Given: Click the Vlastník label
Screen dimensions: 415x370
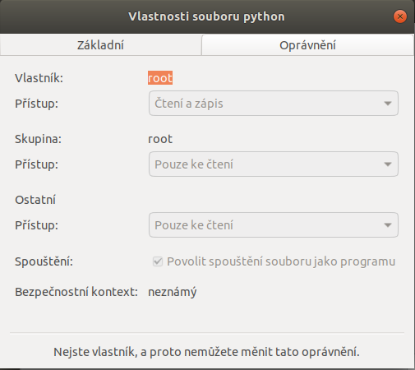Looking at the screenshot, I should pyautogui.click(x=39, y=78).
